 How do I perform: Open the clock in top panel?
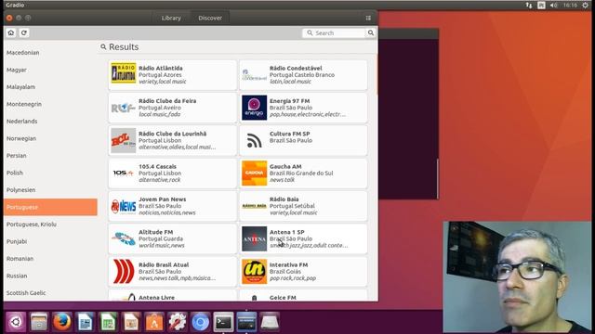[570, 5]
